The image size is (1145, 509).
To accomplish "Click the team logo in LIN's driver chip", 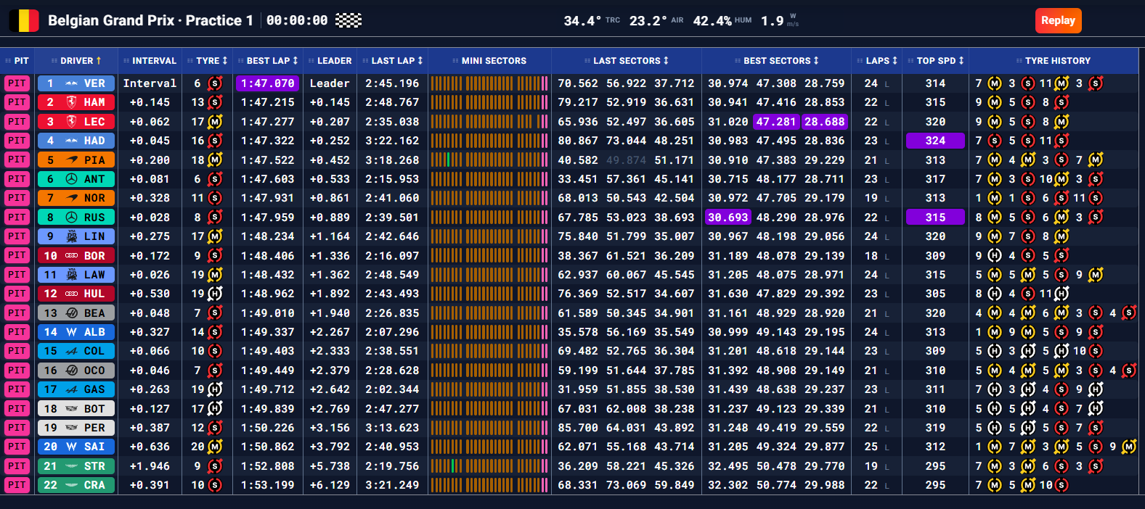I will pos(71,236).
